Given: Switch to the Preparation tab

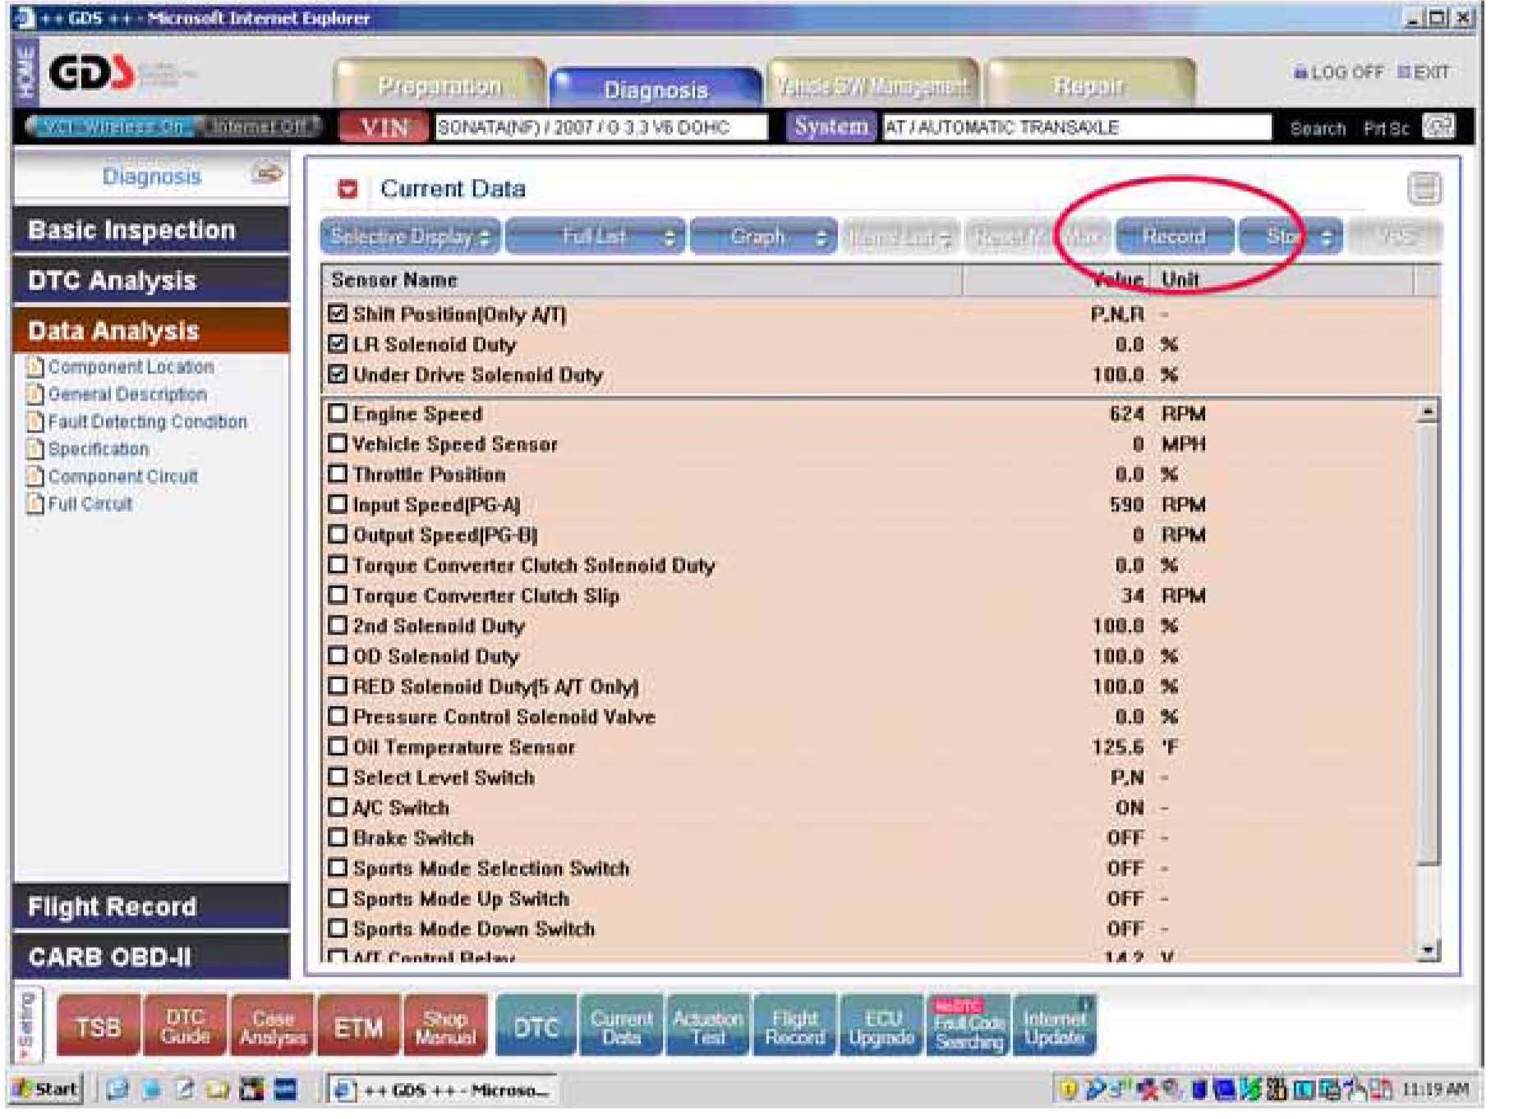Looking at the screenshot, I should [439, 85].
